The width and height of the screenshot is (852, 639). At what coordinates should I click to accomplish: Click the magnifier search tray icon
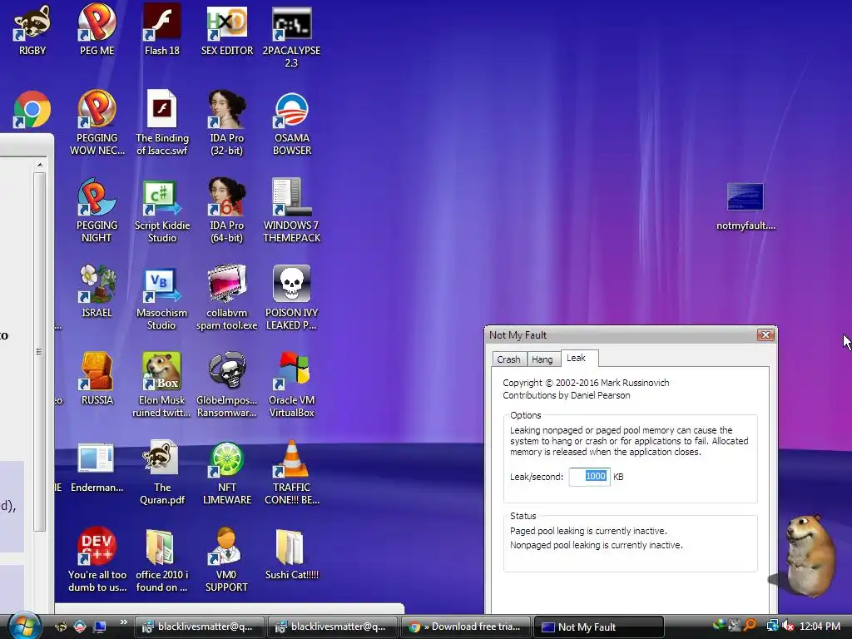point(750,626)
